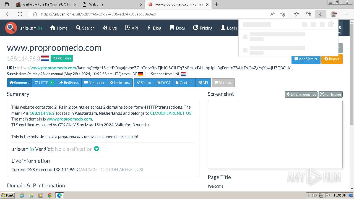This screenshot has width=354, height=199.
Task: Click the Login link
Action: point(229,28)
